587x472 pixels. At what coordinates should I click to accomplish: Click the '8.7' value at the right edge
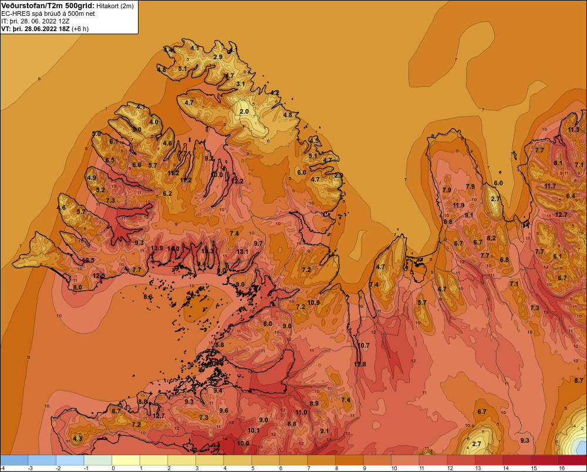point(579,381)
